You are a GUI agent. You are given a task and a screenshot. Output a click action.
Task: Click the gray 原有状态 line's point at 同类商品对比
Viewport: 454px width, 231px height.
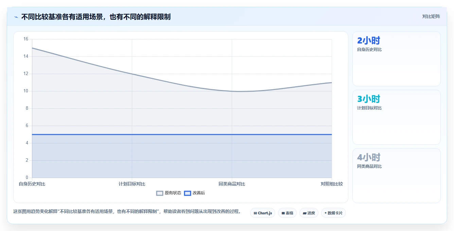click(x=232, y=91)
